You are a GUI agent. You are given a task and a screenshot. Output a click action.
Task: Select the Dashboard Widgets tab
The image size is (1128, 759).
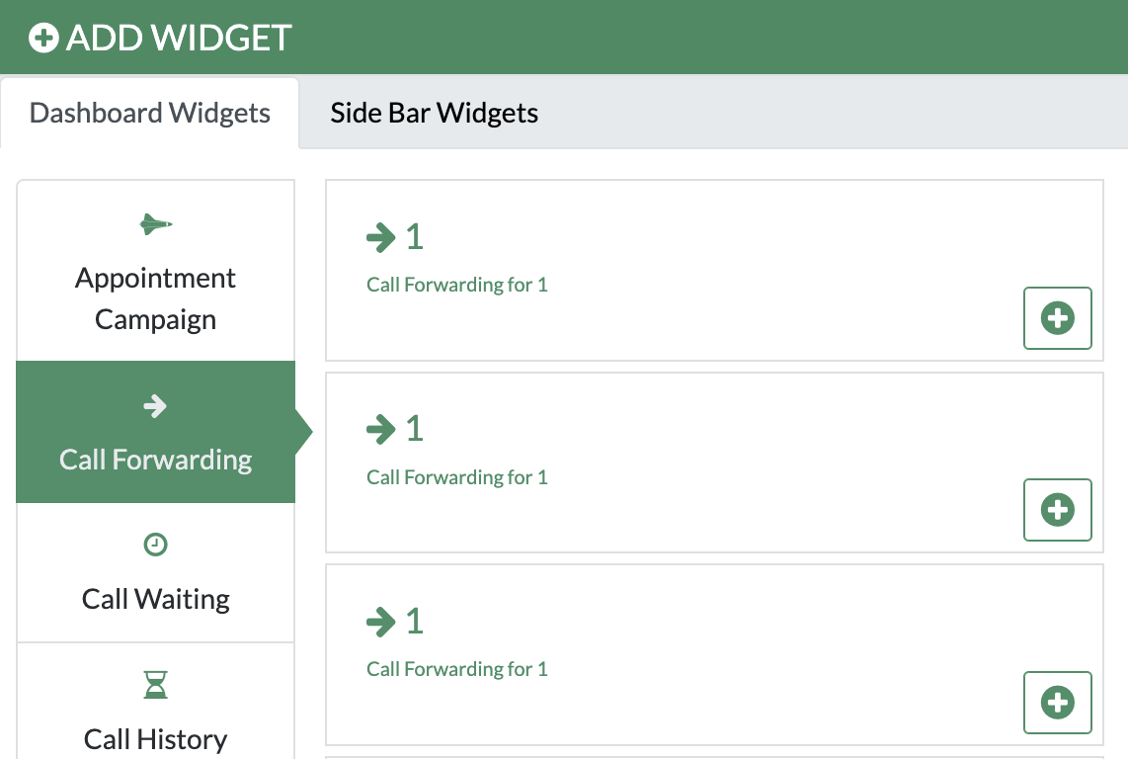[150, 113]
